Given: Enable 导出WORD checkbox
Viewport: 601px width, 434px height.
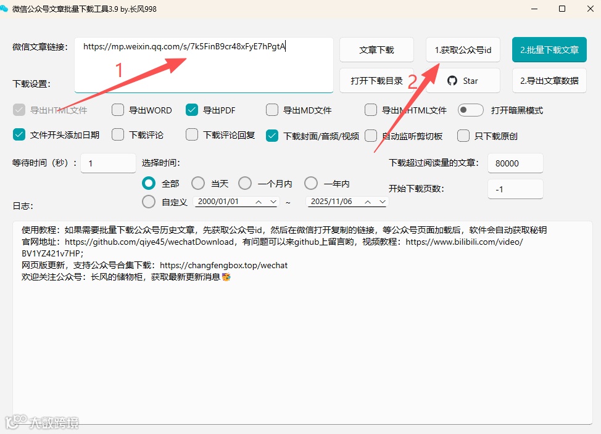Looking at the screenshot, I should pyautogui.click(x=118, y=110).
